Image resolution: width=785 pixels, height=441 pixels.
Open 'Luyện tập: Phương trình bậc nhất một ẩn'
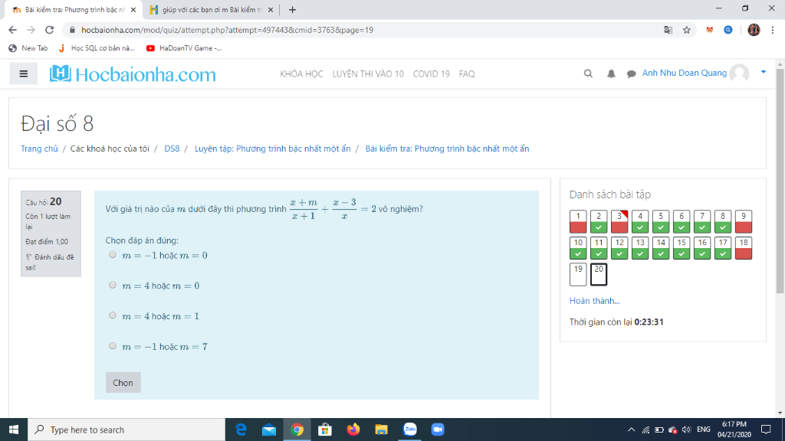[x=272, y=149]
